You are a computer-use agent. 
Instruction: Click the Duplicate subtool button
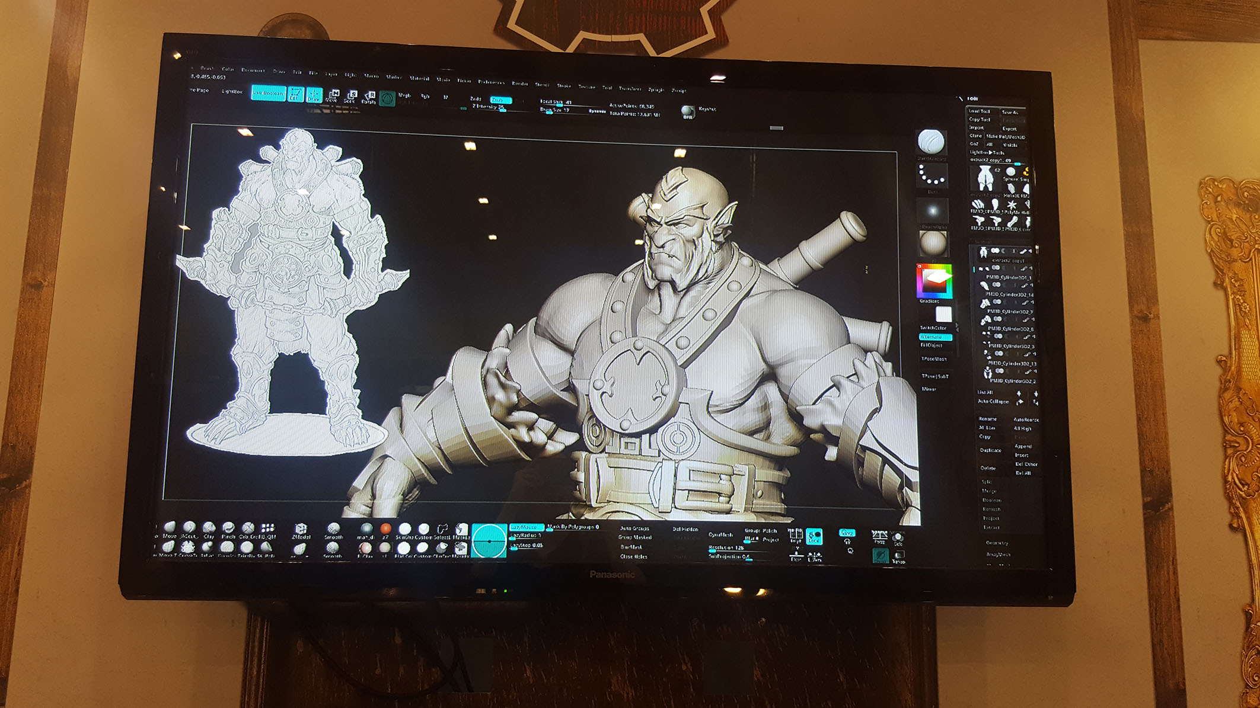coord(990,450)
